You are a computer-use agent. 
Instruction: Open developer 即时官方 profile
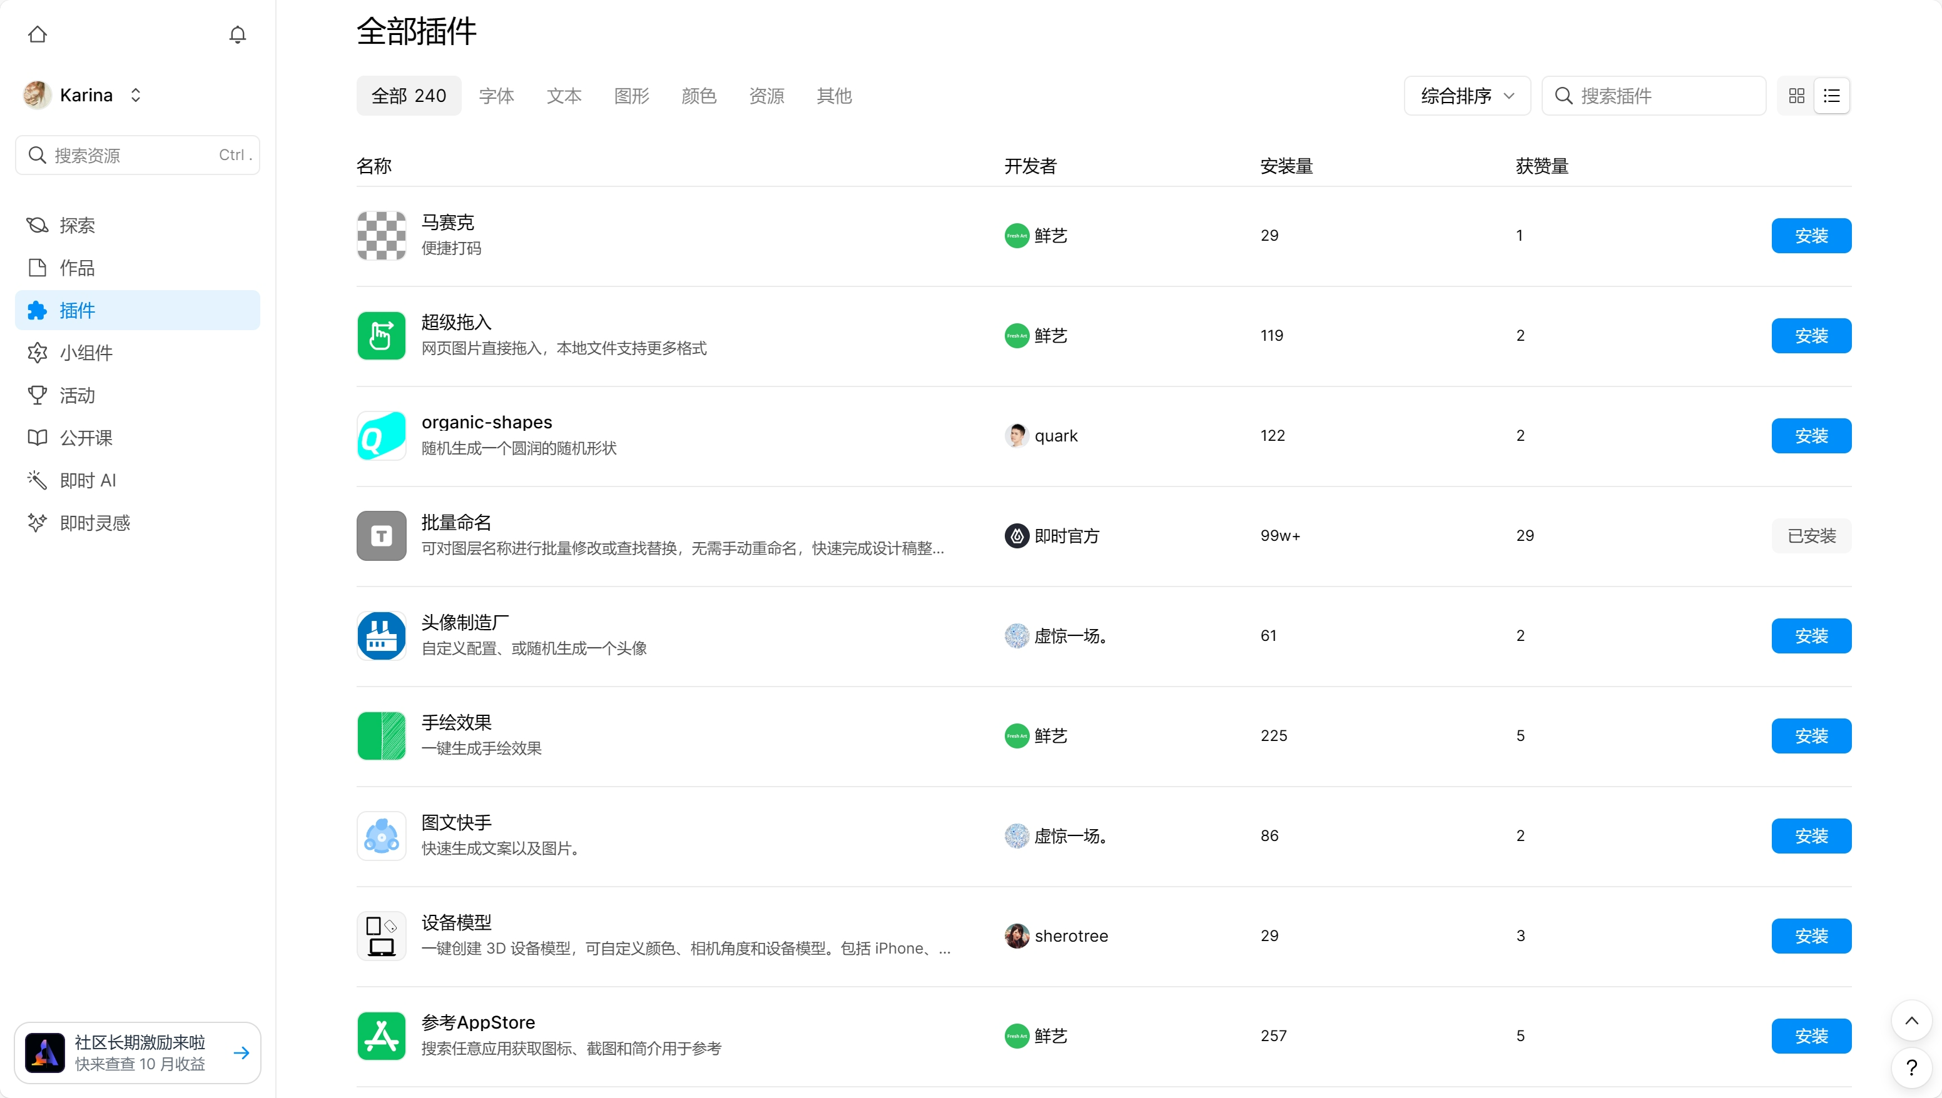tap(1052, 536)
